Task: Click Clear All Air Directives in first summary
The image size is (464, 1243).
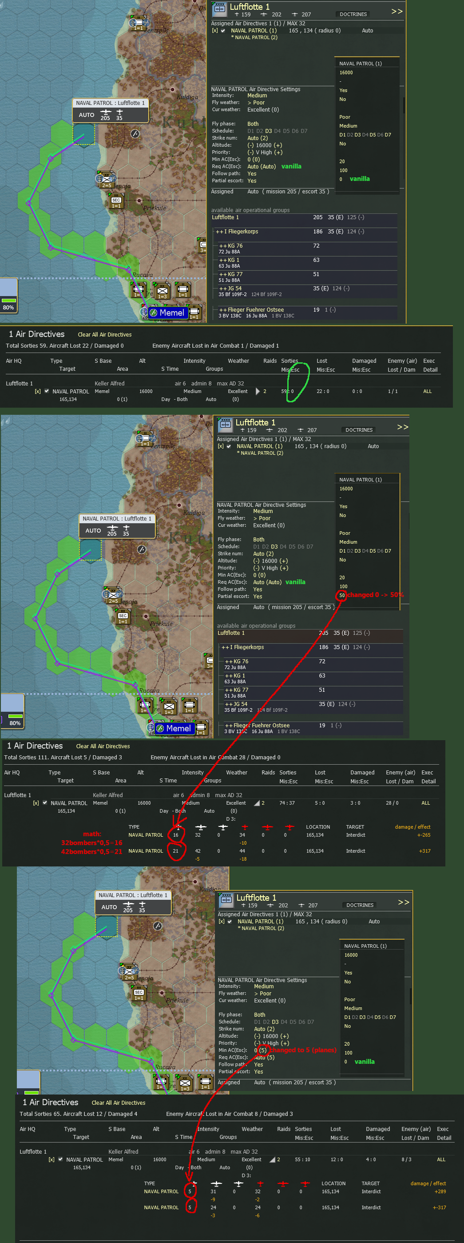Action: pyautogui.click(x=104, y=334)
